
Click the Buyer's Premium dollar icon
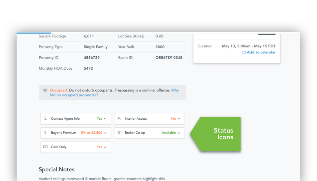click(46, 133)
